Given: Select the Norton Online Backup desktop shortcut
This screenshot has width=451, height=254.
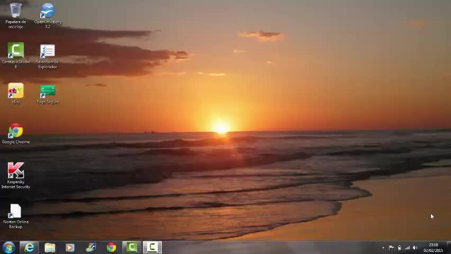Looking at the screenshot, I should tap(16, 216).
